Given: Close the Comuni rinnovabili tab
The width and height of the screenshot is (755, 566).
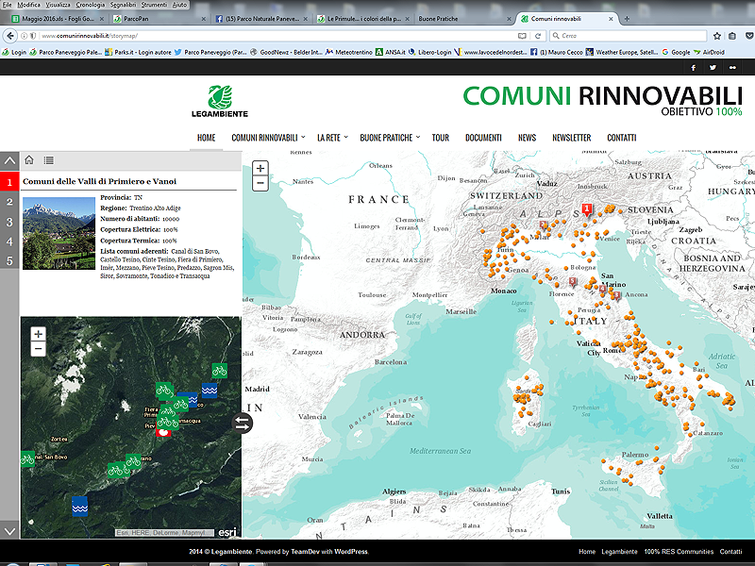Looking at the screenshot, I should pyautogui.click(x=611, y=19).
